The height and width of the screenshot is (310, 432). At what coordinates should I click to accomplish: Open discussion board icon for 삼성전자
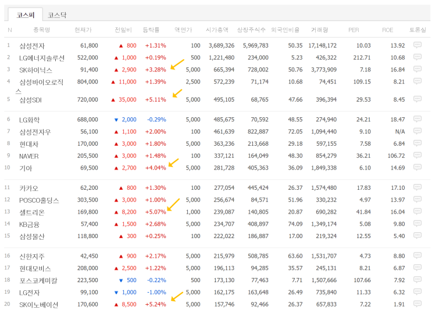[417, 45]
